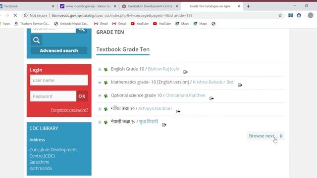The height and width of the screenshot is (178, 317).
Task: Open the second Gmail bookmark
Action: coord(119,24)
